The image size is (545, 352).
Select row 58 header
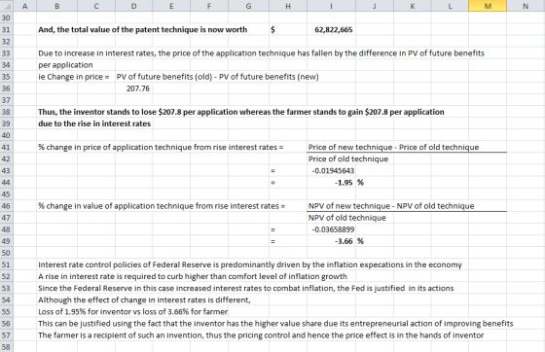[x=6, y=347]
